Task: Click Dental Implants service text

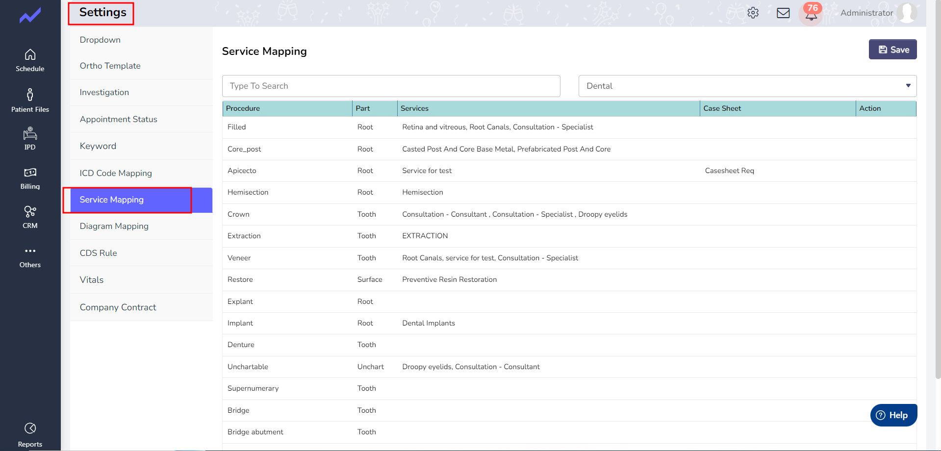Action: tap(429, 323)
